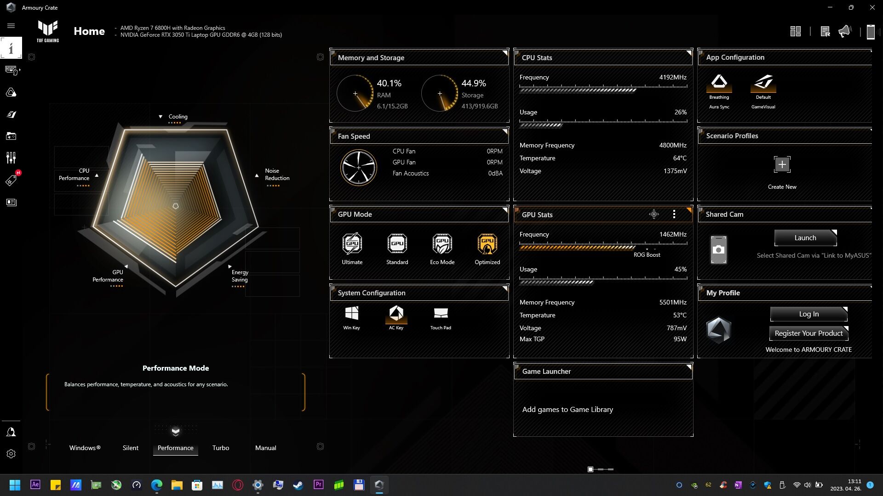Screen dimensions: 883x496
Task: Select Eco Mode GPU option
Action: [442, 249]
